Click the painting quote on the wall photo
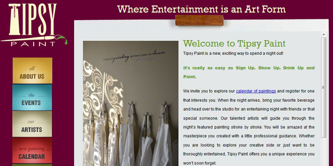 [x=134, y=56]
